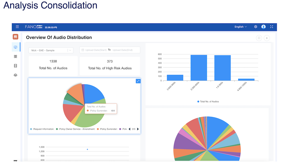Click the 4:900-1200s bar in chart
The height and width of the screenshot is (166, 281).
(x=246, y=80)
